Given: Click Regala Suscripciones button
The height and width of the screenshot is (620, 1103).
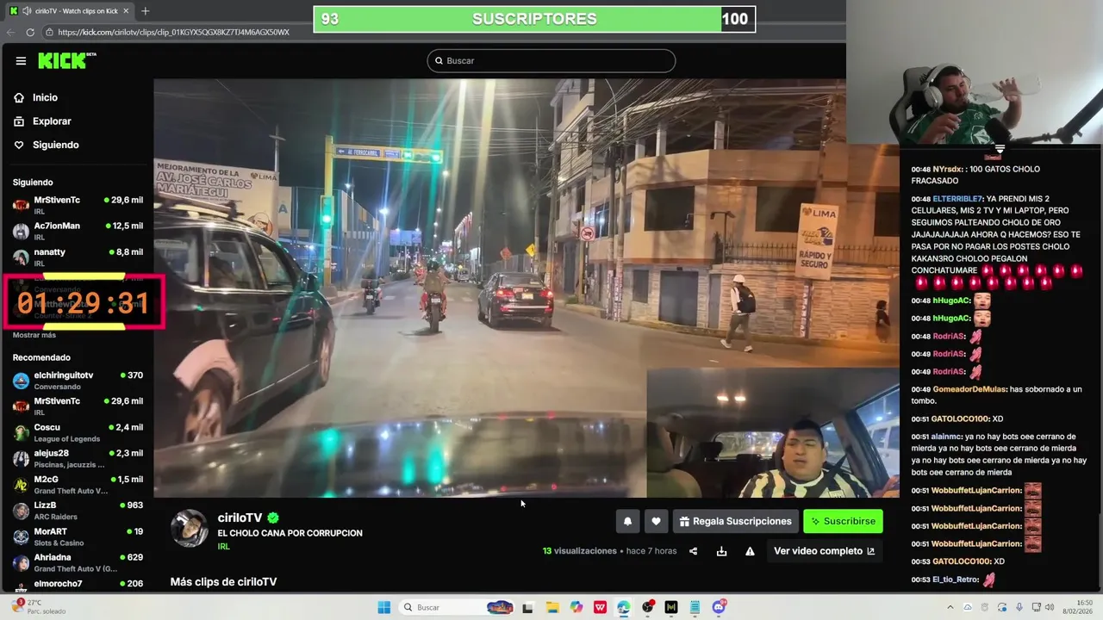Looking at the screenshot, I should coord(735,521).
